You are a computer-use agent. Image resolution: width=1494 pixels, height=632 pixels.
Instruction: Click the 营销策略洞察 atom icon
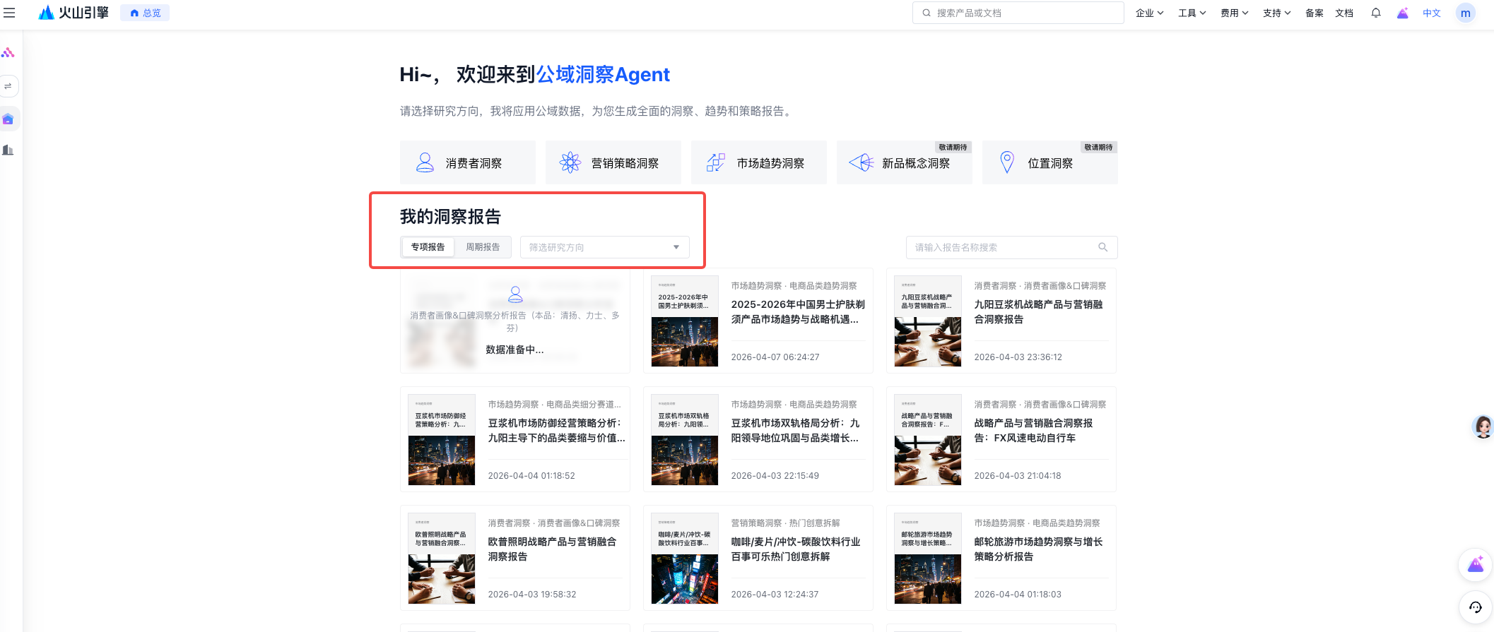570,163
